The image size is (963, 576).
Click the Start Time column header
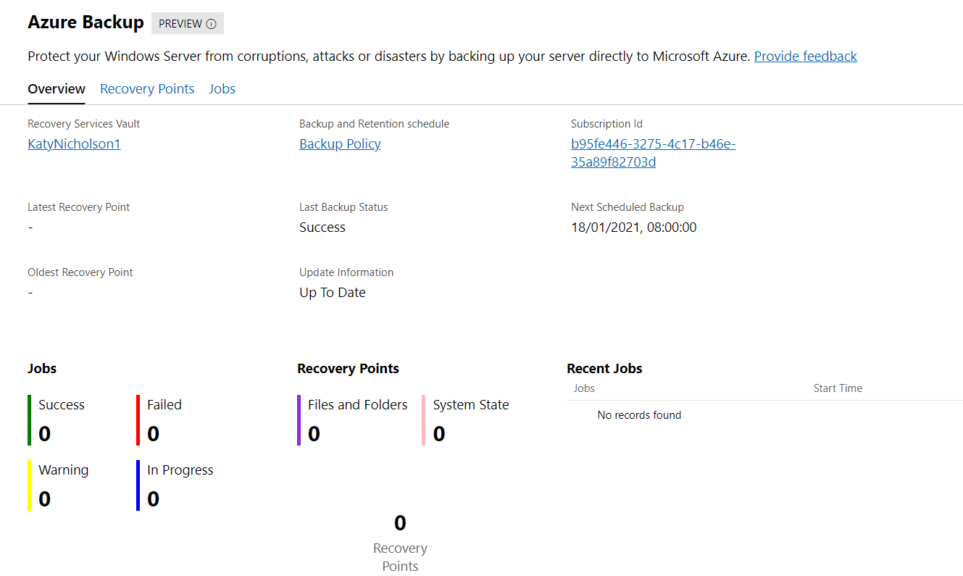(838, 388)
